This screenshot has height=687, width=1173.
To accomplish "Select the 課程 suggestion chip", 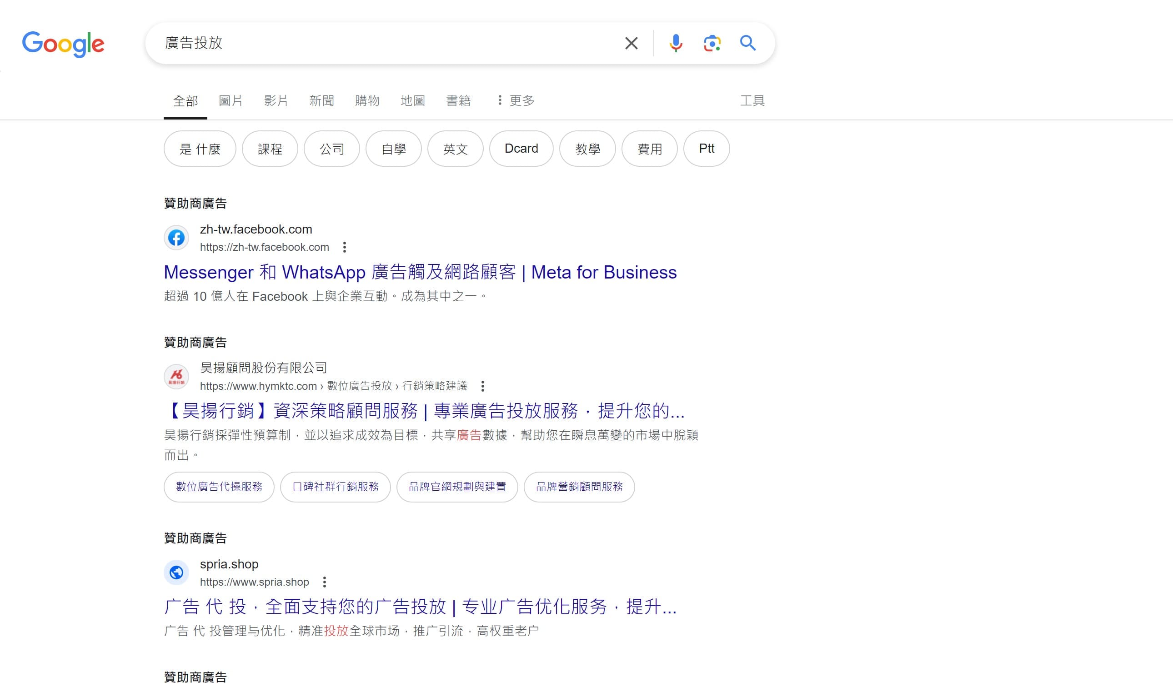I will pos(270,149).
